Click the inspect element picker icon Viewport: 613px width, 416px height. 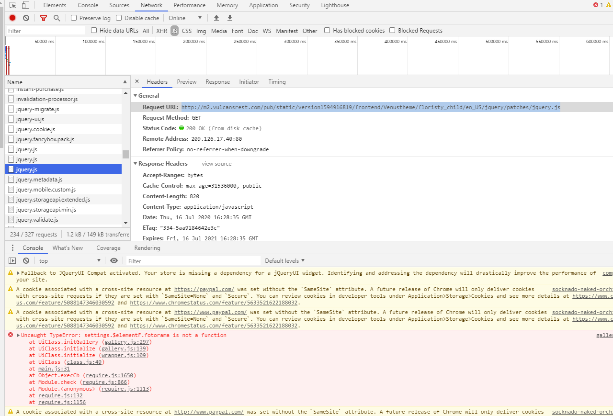click(x=13, y=5)
